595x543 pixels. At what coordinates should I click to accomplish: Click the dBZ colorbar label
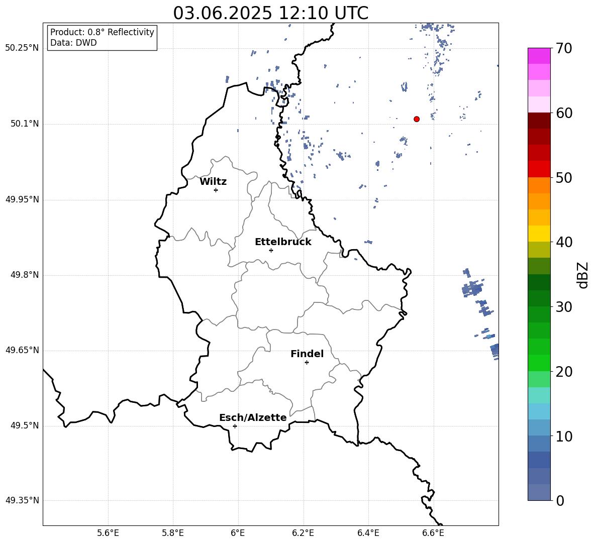click(x=582, y=275)
